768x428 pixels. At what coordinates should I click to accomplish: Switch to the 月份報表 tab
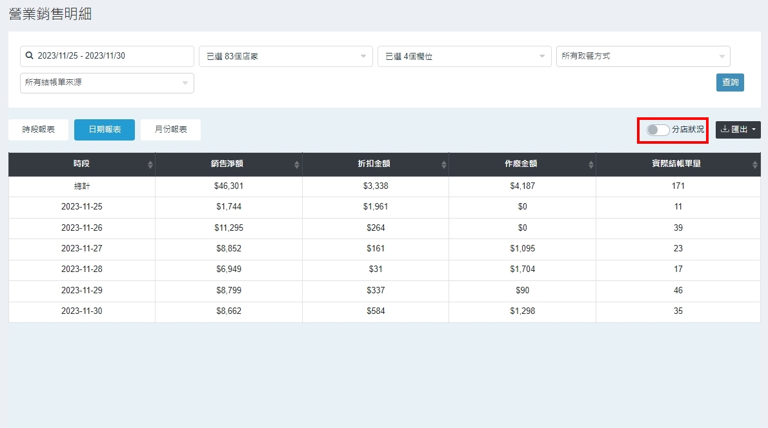pyautogui.click(x=170, y=130)
